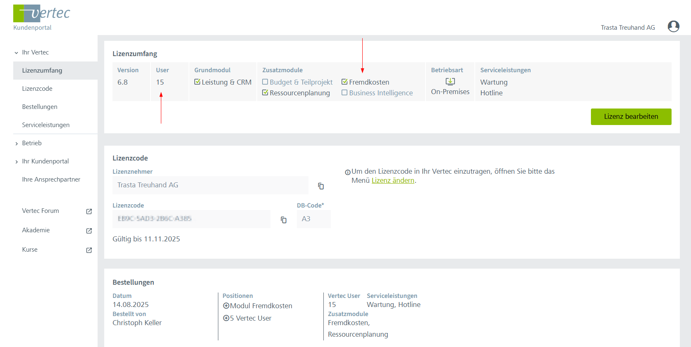Follow the Lizenz ändern link

(x=393, y=180)
